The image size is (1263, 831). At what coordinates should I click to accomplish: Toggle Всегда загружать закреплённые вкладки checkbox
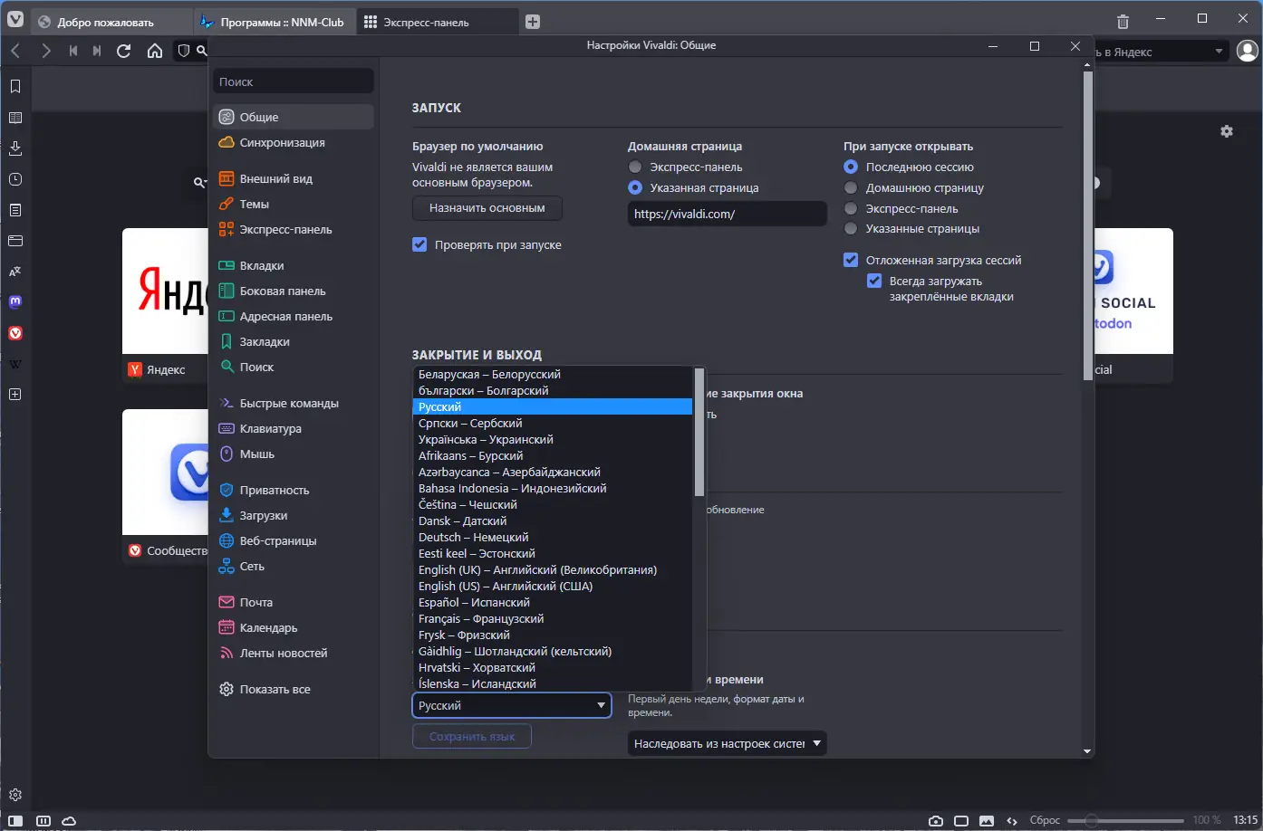[x=874, y=281]
